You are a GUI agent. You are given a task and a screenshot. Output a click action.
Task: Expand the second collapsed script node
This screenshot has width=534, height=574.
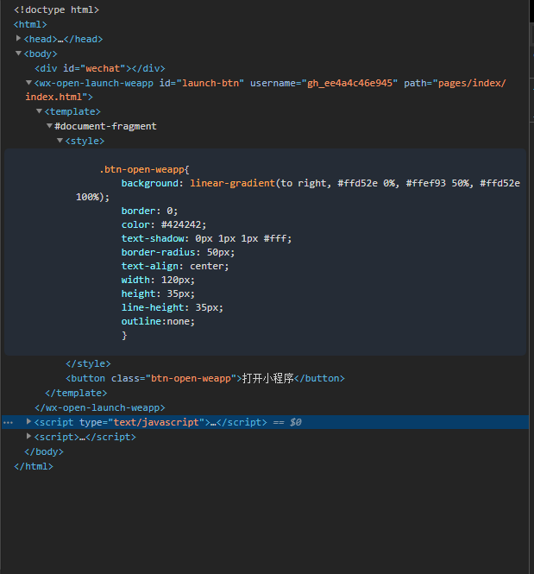point(28,436)
